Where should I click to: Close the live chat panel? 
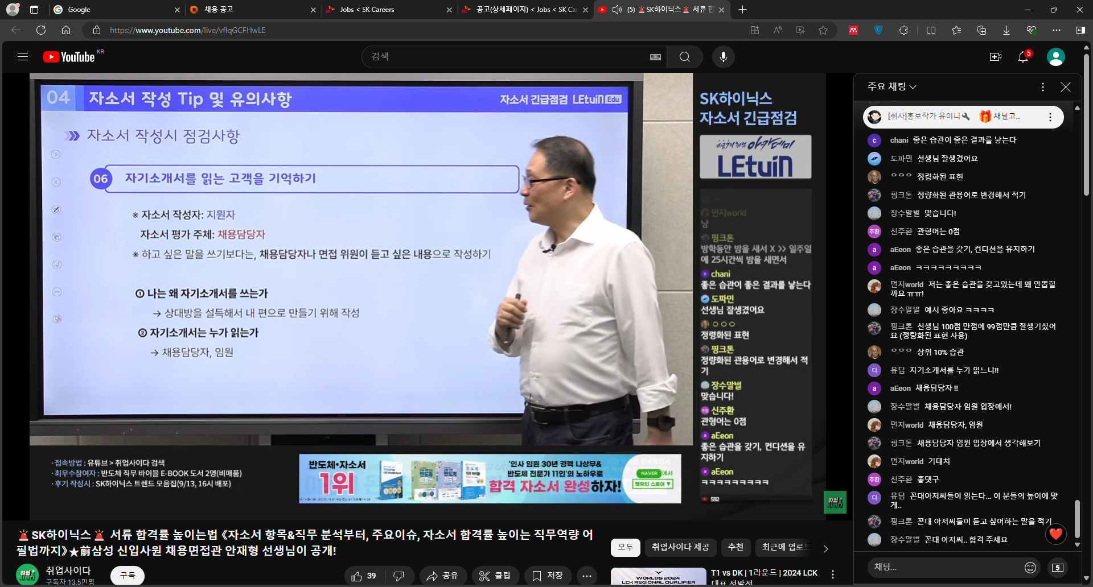coord(1066,87)
